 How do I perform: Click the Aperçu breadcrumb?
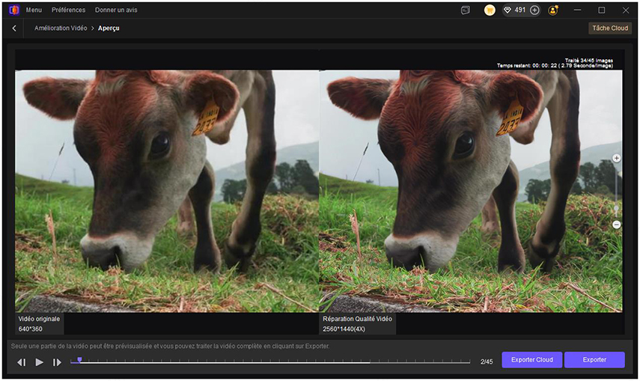(109, 28)
